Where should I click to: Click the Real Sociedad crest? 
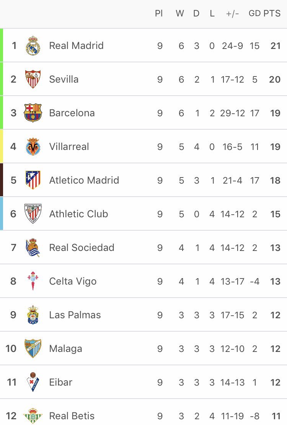[33, 248]
